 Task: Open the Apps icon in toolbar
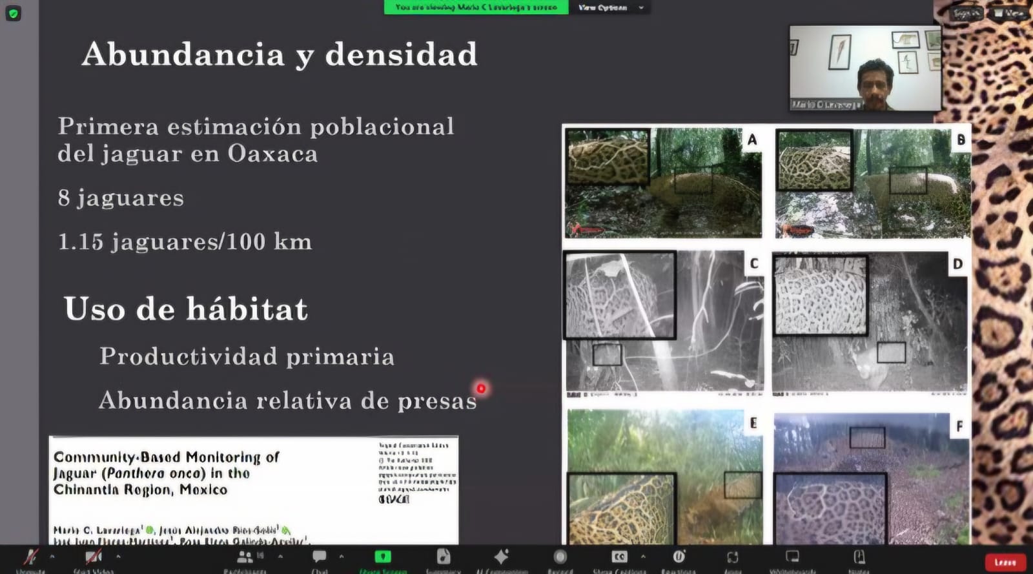pos(732,557)
